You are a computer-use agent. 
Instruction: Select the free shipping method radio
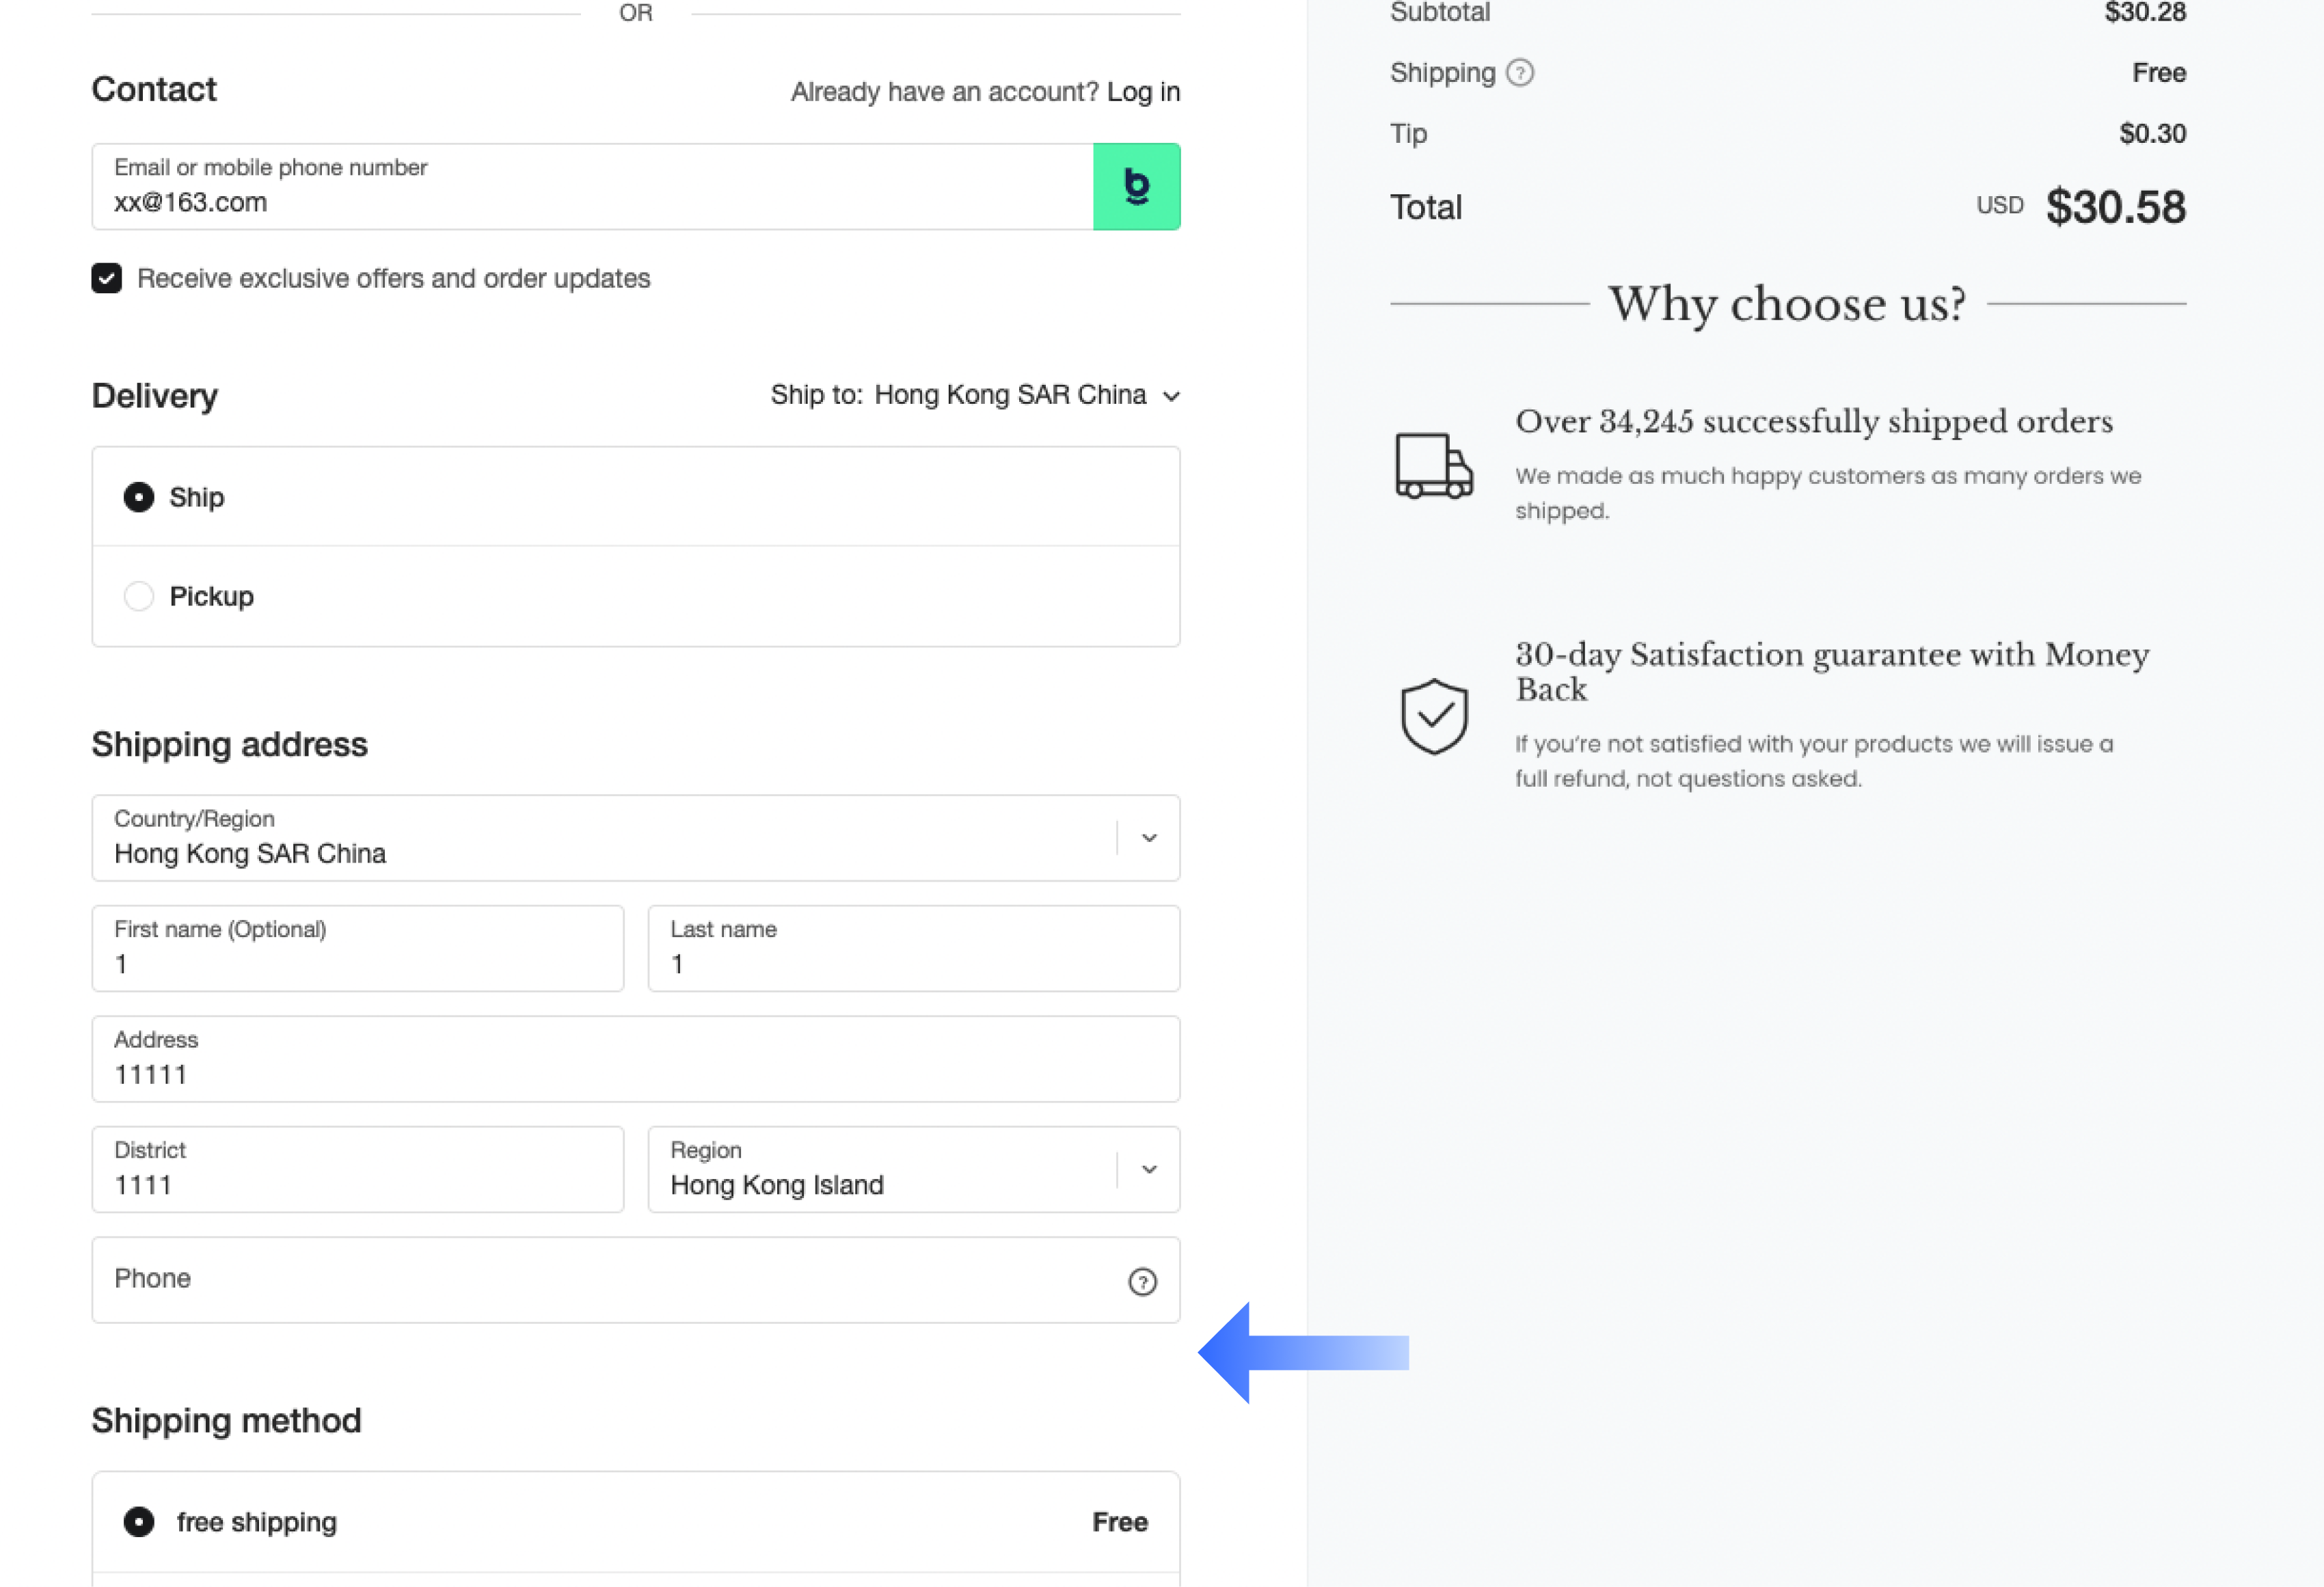tap(139, 1522)
